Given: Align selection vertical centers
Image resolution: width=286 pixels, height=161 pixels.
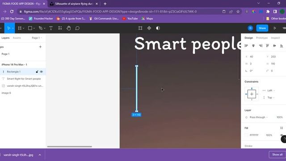Looking at the screenshot, I should coord(274,46).
